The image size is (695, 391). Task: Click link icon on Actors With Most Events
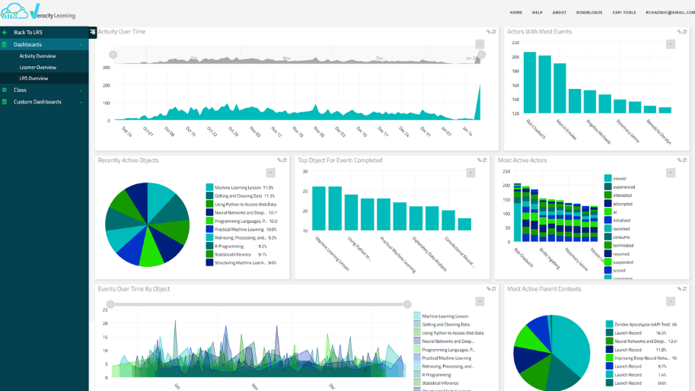680,32
